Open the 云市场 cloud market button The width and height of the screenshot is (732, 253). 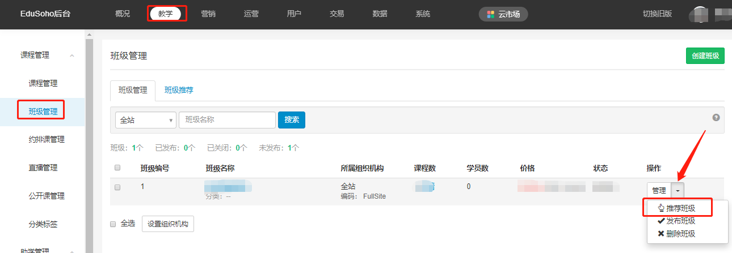(x=503, y=14)
